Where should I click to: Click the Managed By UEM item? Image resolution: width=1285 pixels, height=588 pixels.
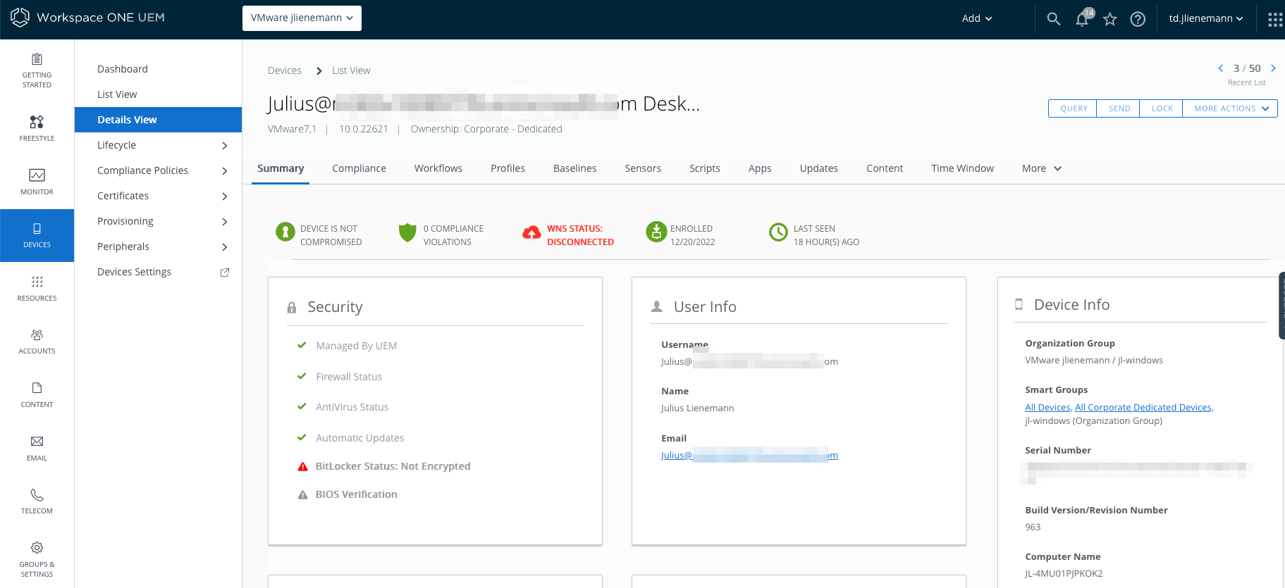(x=356, y=346)
